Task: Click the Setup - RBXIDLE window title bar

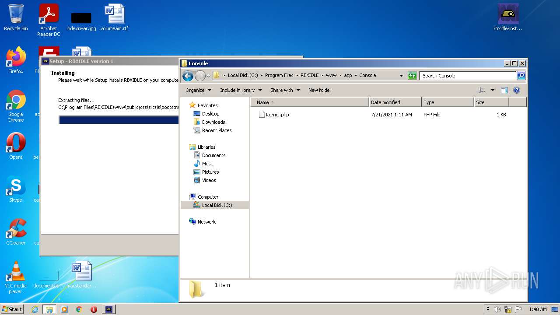Action: (109, 61)
